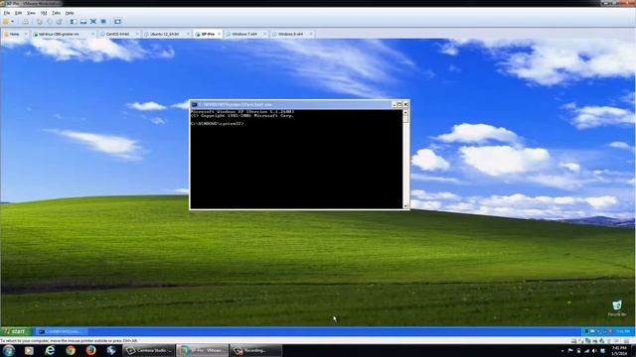Click the command prompt title bar icon

click(195, 104)
